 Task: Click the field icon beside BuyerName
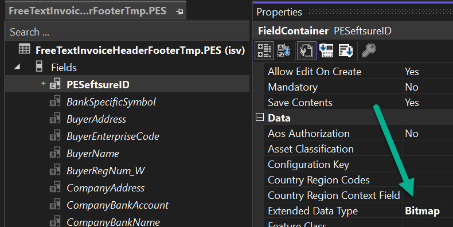(x=55, y=152)
